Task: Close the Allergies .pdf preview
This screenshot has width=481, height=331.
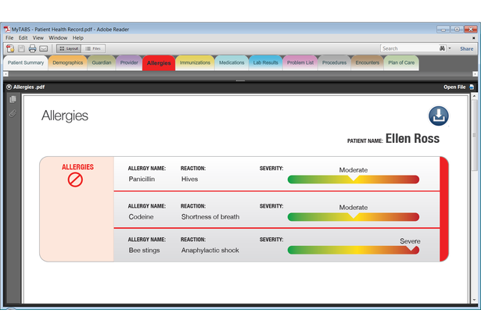Action: [x=9, y=87]
